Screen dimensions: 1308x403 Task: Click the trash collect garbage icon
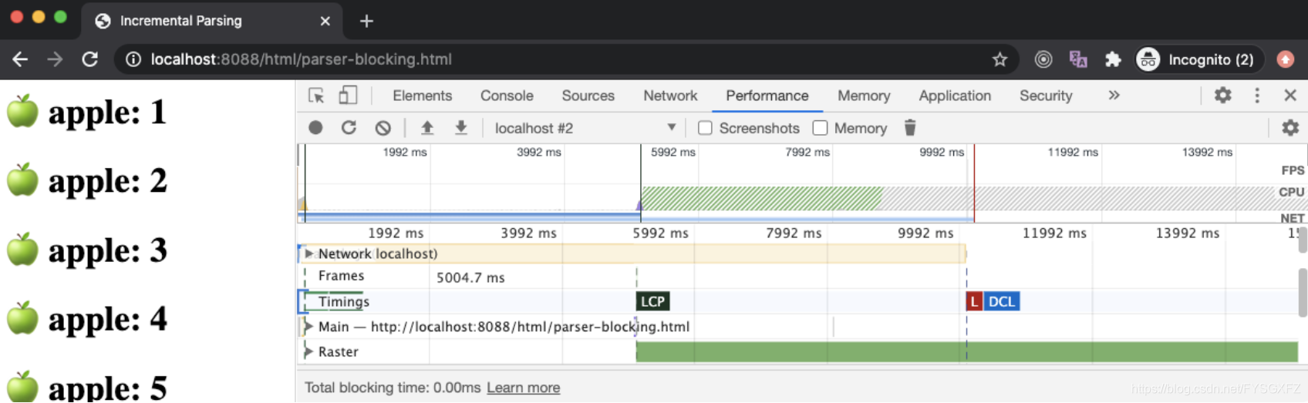(x=910, y=128)
